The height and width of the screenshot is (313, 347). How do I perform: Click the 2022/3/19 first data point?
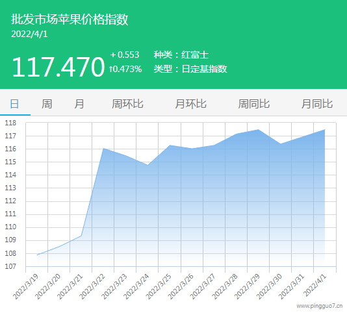(x=37, y=255)
